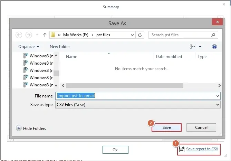The width and height of the screenshot is (231, 161).
Task: Select pst files breadcrumb segment
Action: pyautogui.click(x=103, y=35)
